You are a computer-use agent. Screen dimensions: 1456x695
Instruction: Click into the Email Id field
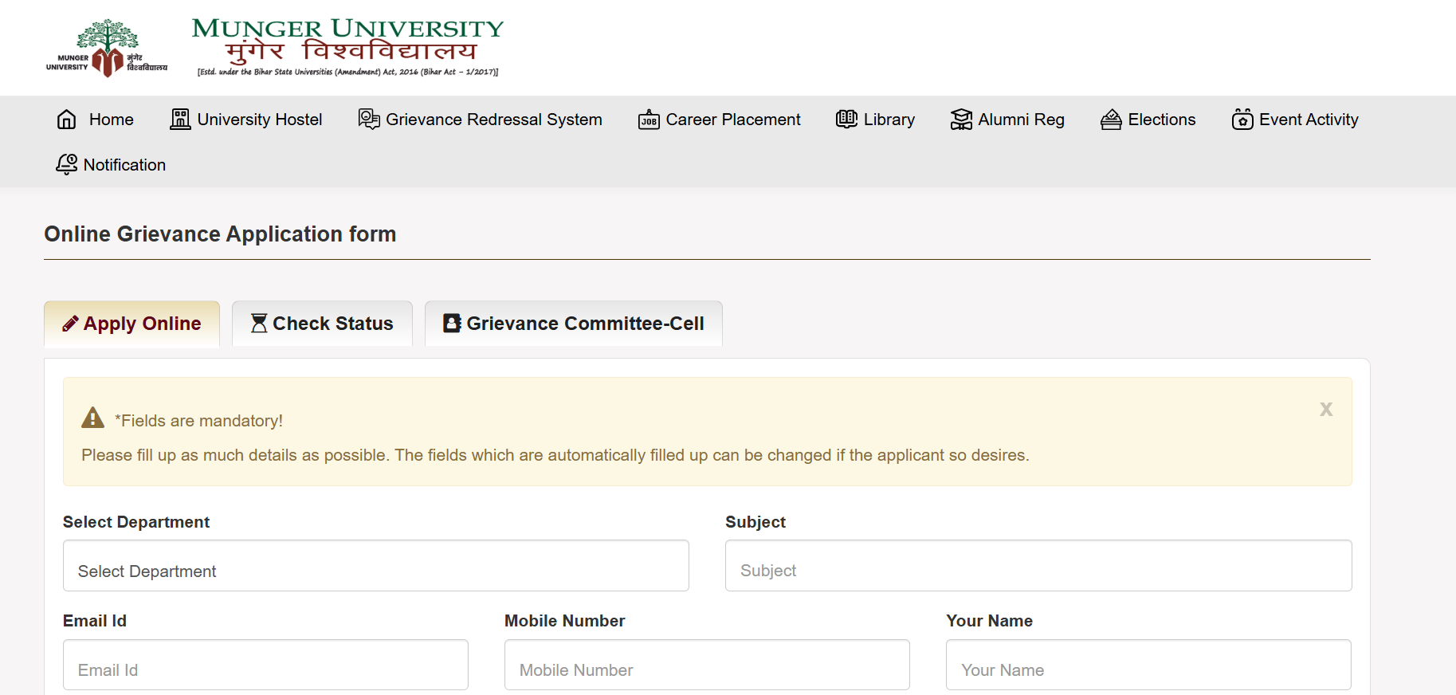pyautogui.click(x=265, y=665)
